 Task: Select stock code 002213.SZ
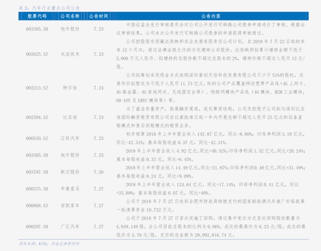tap(37, 88)
